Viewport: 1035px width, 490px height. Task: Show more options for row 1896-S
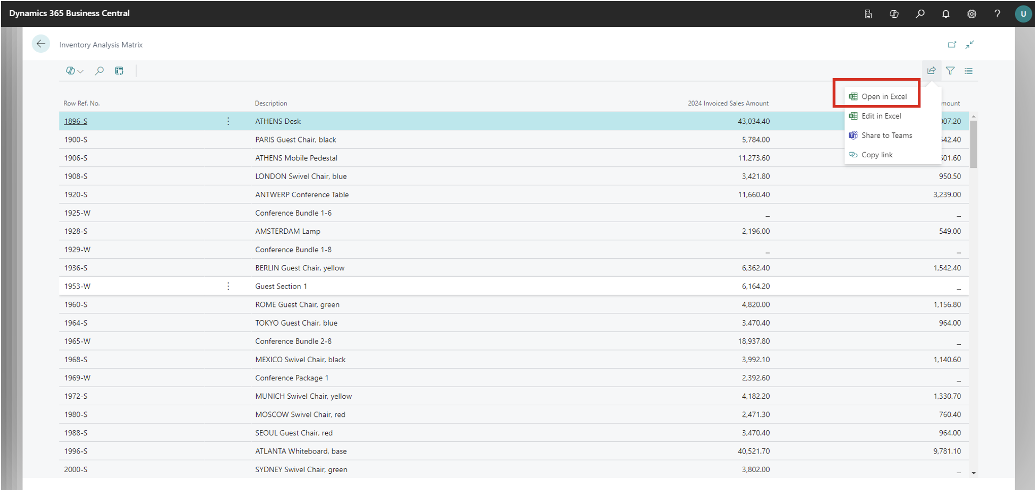pyautogui.click(x=228, y=121)
